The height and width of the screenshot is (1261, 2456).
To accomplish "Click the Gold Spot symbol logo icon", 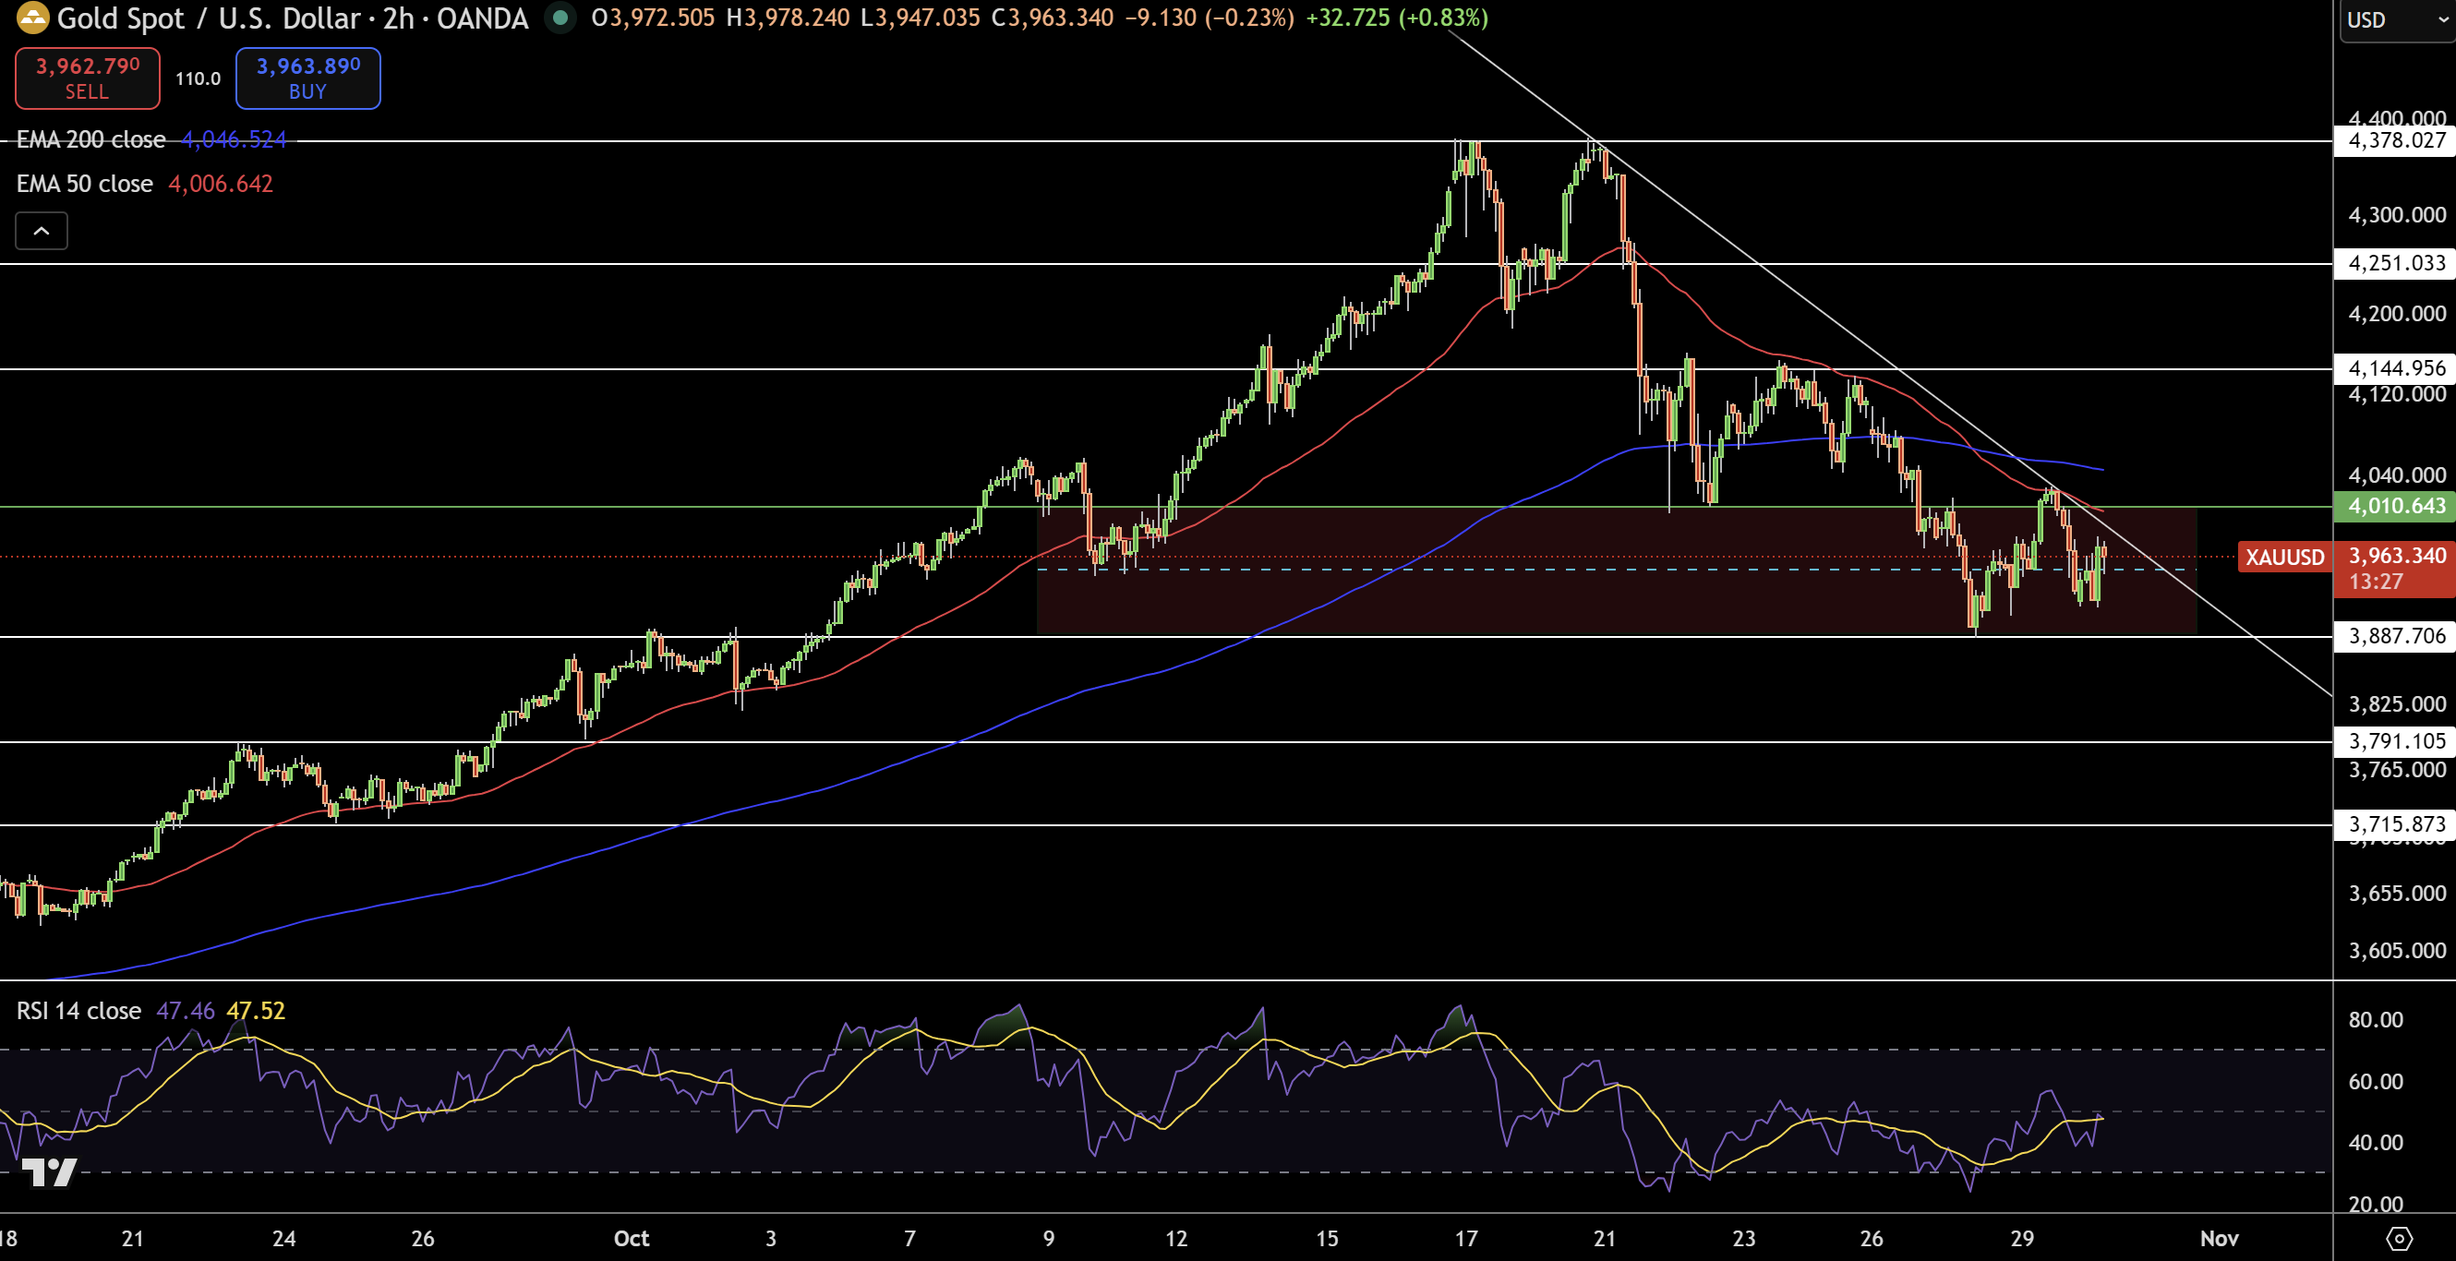I will [31, 18].
